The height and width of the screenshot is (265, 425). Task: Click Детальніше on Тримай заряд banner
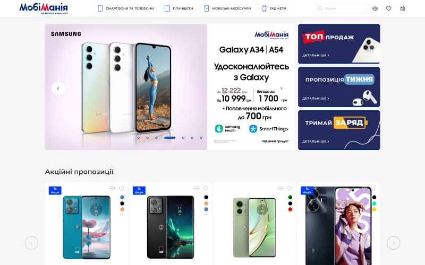pos(316,142)
